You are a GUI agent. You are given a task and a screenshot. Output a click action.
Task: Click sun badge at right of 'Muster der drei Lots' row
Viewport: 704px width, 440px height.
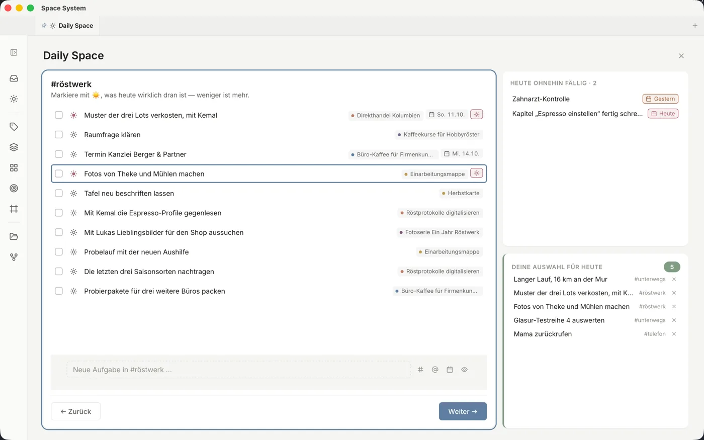(x=477, y=115)
